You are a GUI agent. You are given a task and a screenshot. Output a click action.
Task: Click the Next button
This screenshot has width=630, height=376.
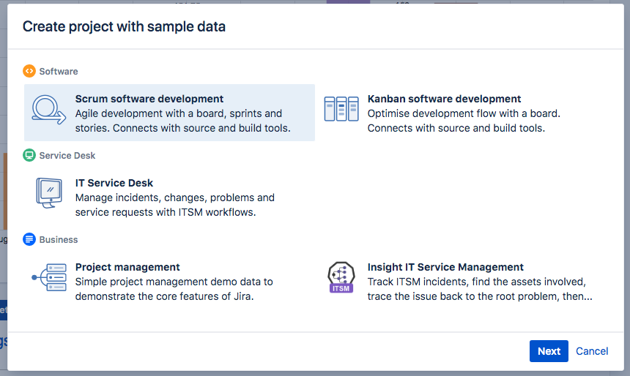tap(549, 351)
